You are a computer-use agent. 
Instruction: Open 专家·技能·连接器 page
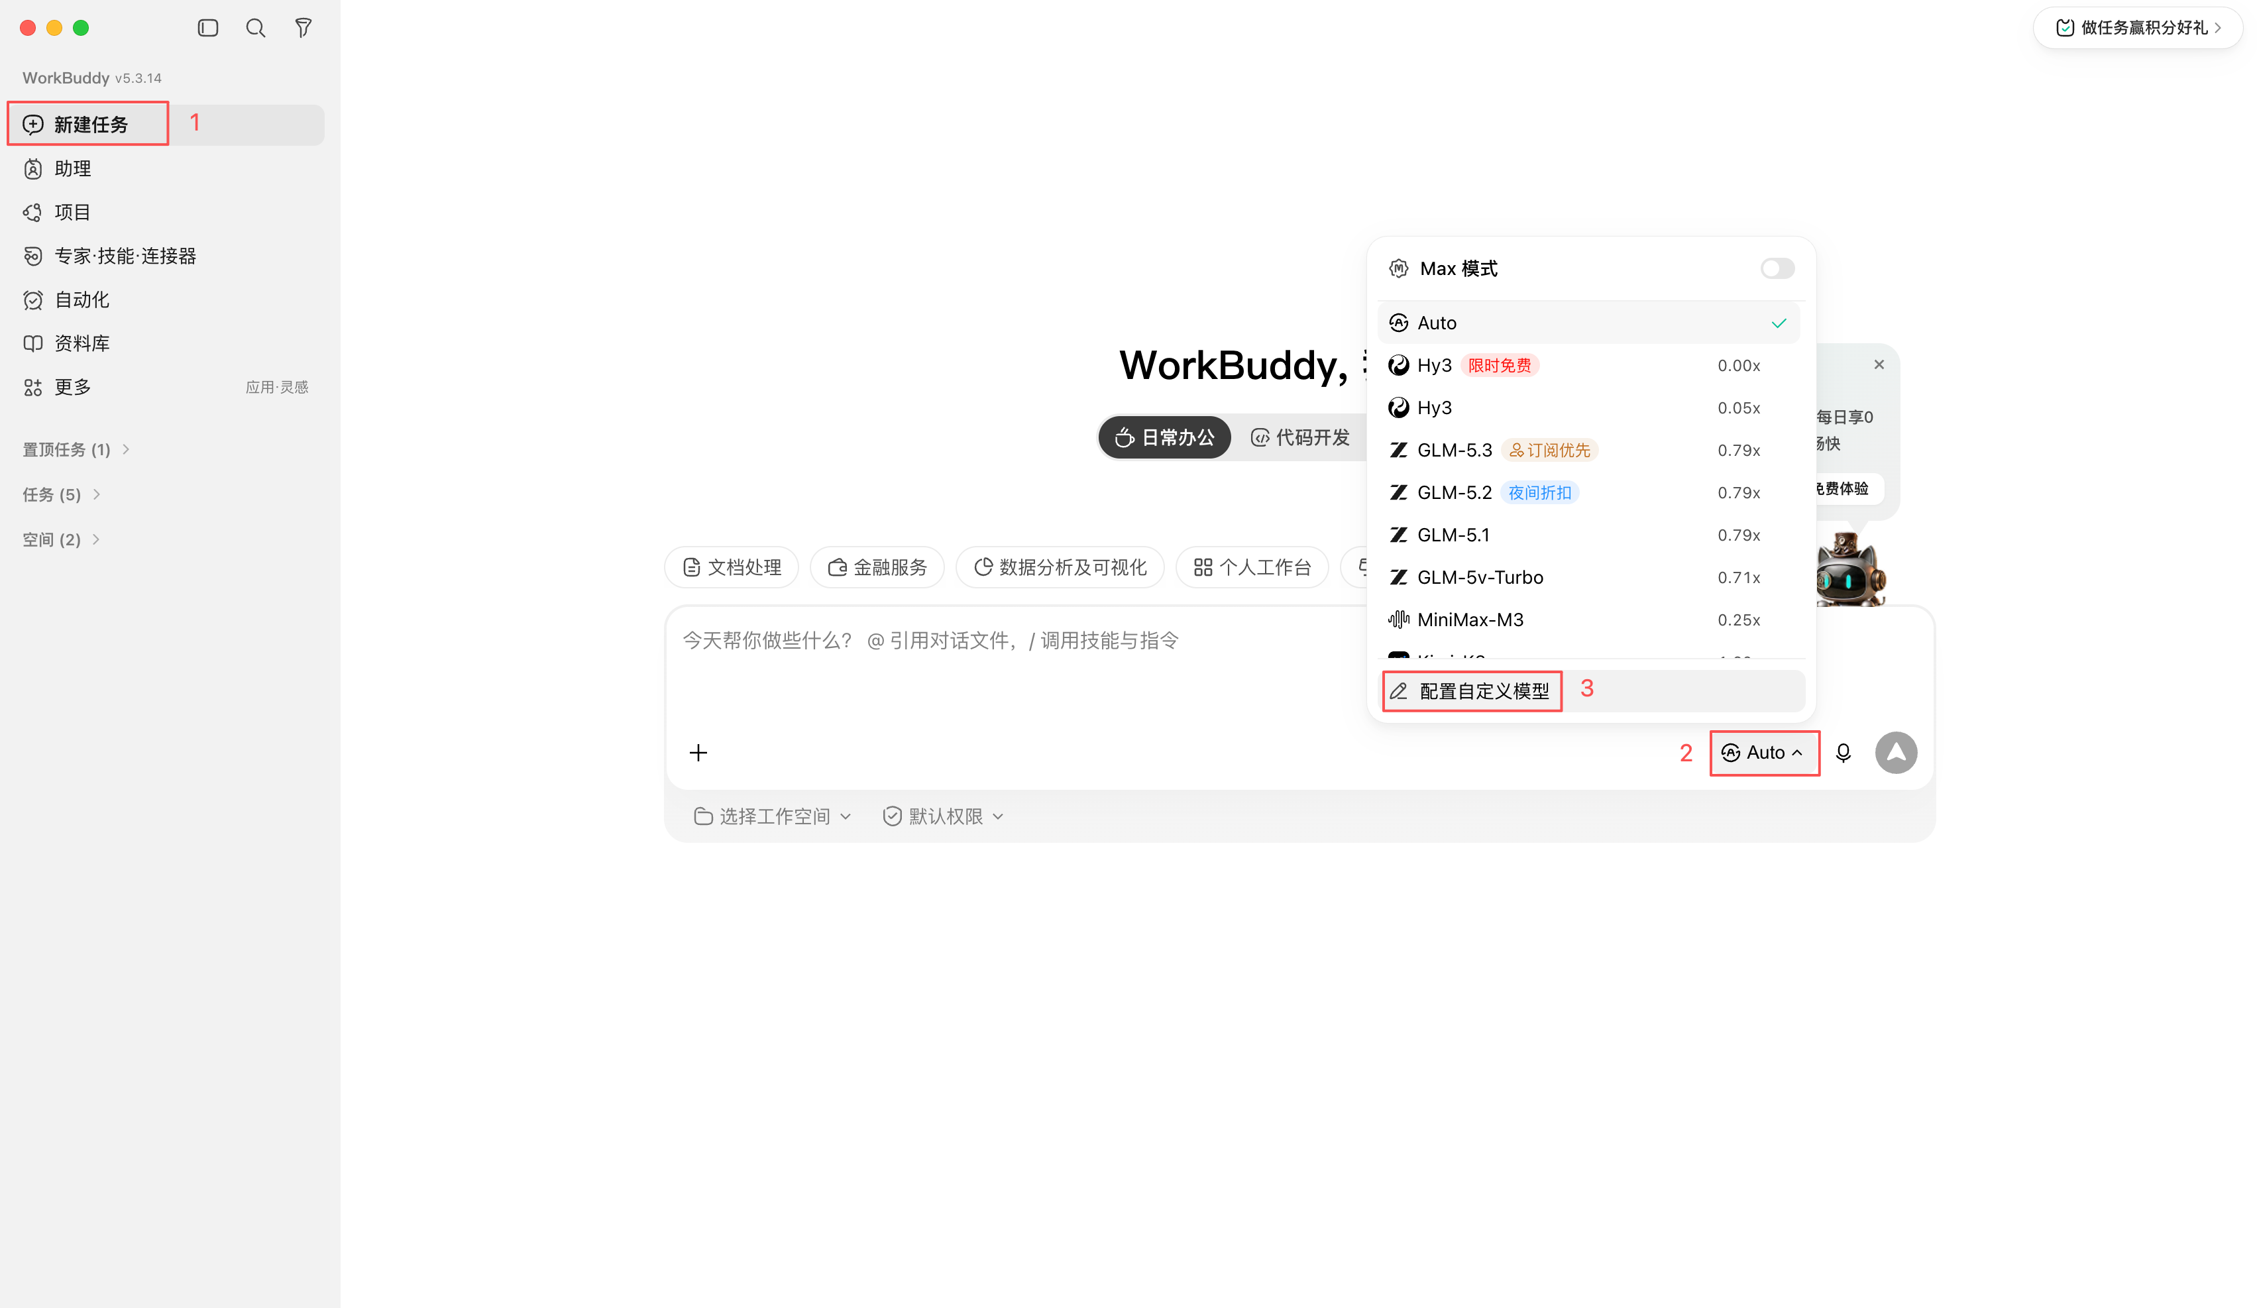click(x=166, y=256)
